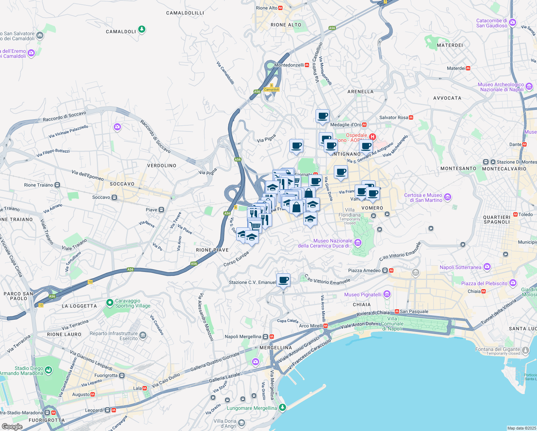Click the anchor marker at Lungomare Mergellina
537x431 pixels.
click(x=283, y=408)
